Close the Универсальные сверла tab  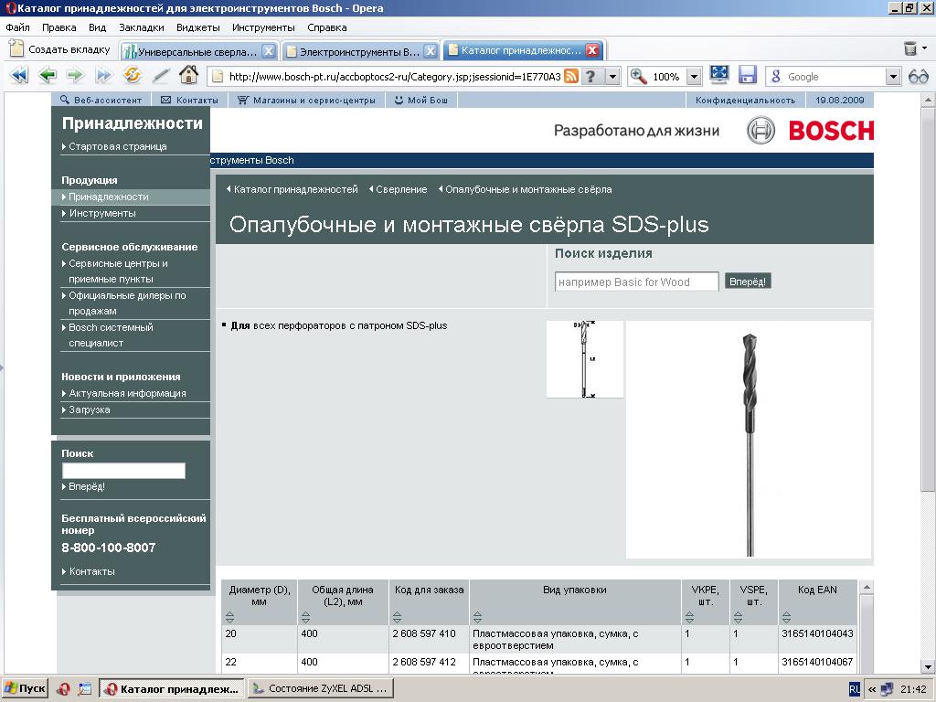tap(269, 51)
